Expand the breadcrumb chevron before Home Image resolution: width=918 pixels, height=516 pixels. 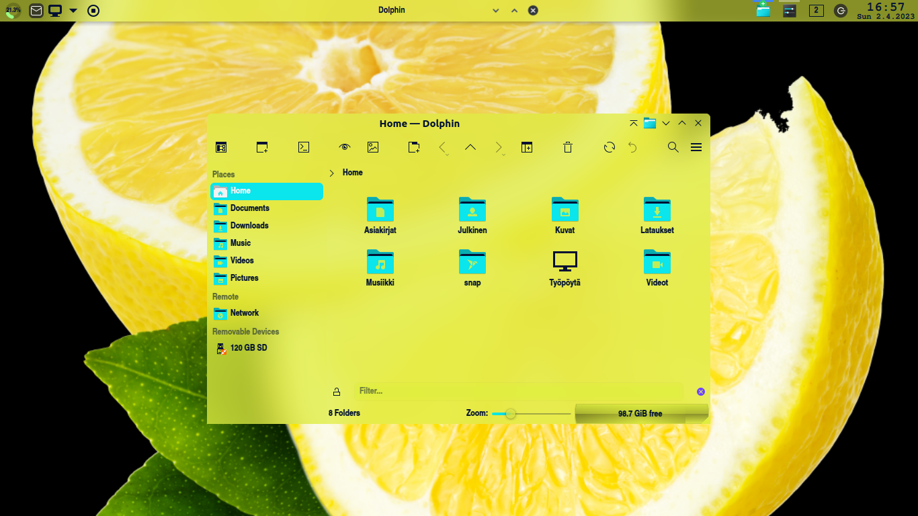[x=331, y=173]
